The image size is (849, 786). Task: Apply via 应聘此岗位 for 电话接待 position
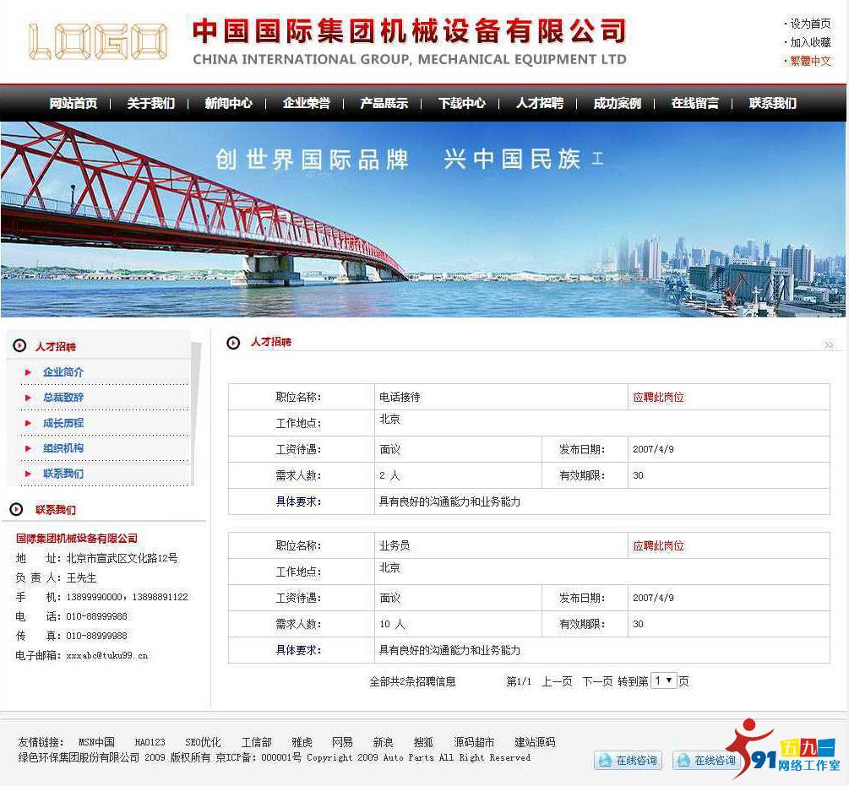658,395
